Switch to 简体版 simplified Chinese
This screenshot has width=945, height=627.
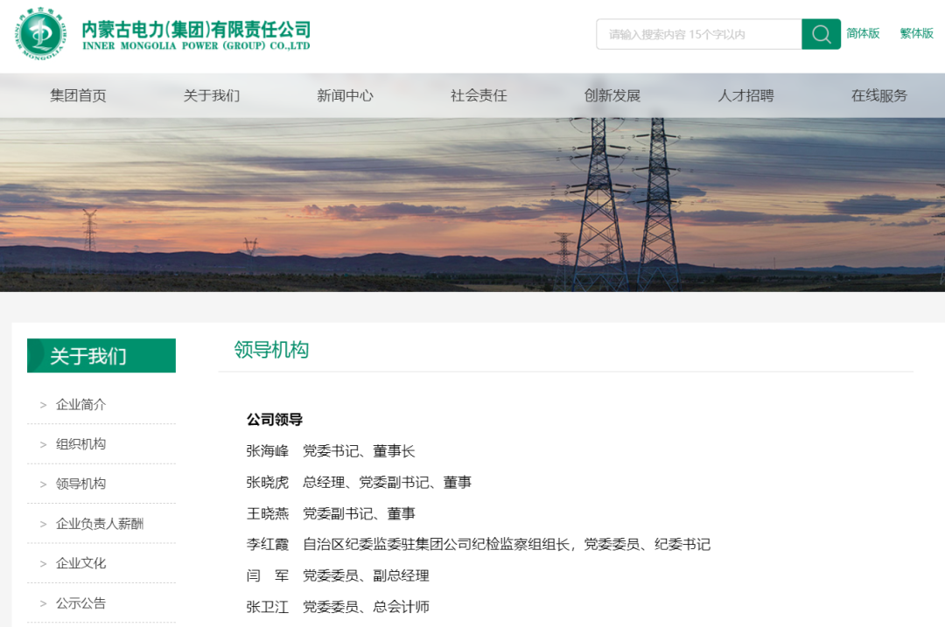coord(863,34)
